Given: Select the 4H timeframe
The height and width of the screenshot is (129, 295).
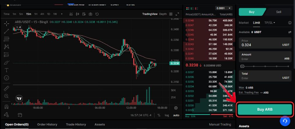Looking at the screenshot, I should click(42, 14).
